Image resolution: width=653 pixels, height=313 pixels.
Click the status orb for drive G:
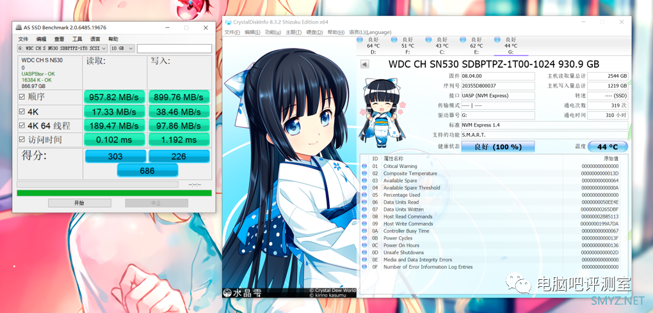497,40
